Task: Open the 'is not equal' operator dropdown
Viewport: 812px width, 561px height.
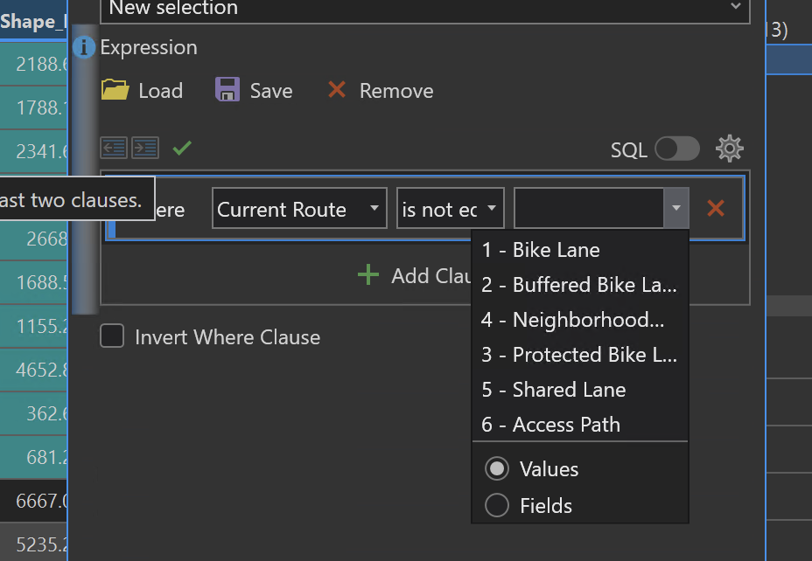Action: pyautogui.click(x=450, y=210)
